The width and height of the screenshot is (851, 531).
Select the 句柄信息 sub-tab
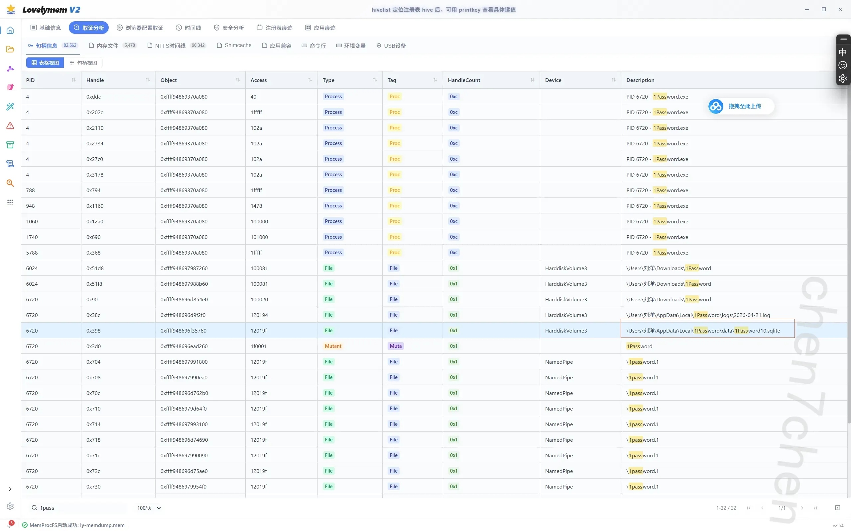pos(53,46)
